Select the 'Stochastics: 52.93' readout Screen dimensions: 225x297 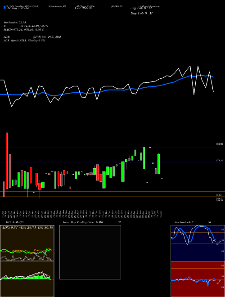[x=14, y=22]
